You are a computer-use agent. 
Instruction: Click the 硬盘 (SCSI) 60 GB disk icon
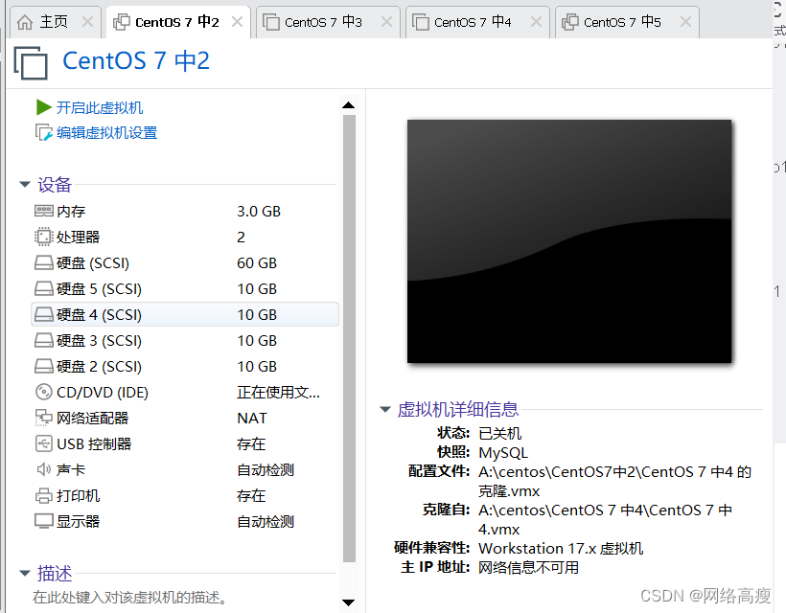pos(43,263)
